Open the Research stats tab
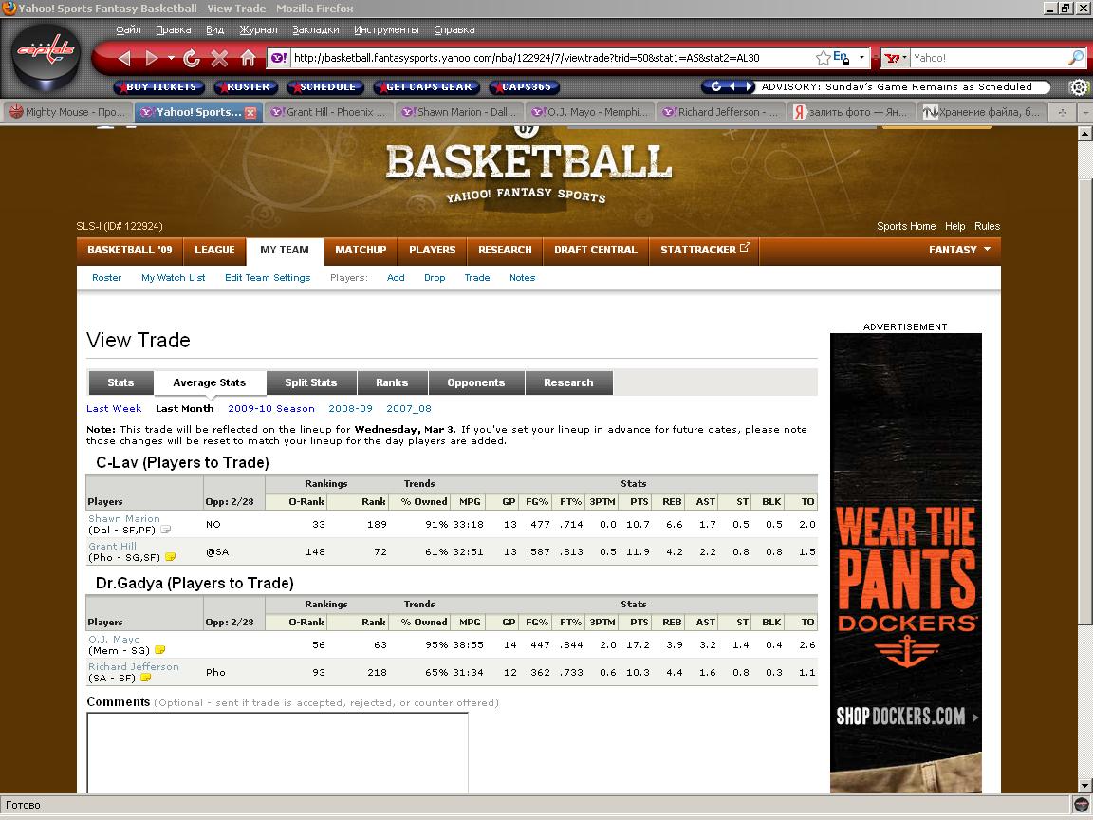 pos(569,382)
